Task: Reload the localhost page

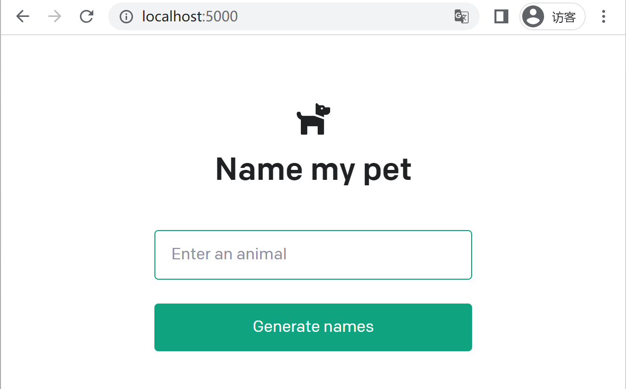Action: tap(87, 16)
